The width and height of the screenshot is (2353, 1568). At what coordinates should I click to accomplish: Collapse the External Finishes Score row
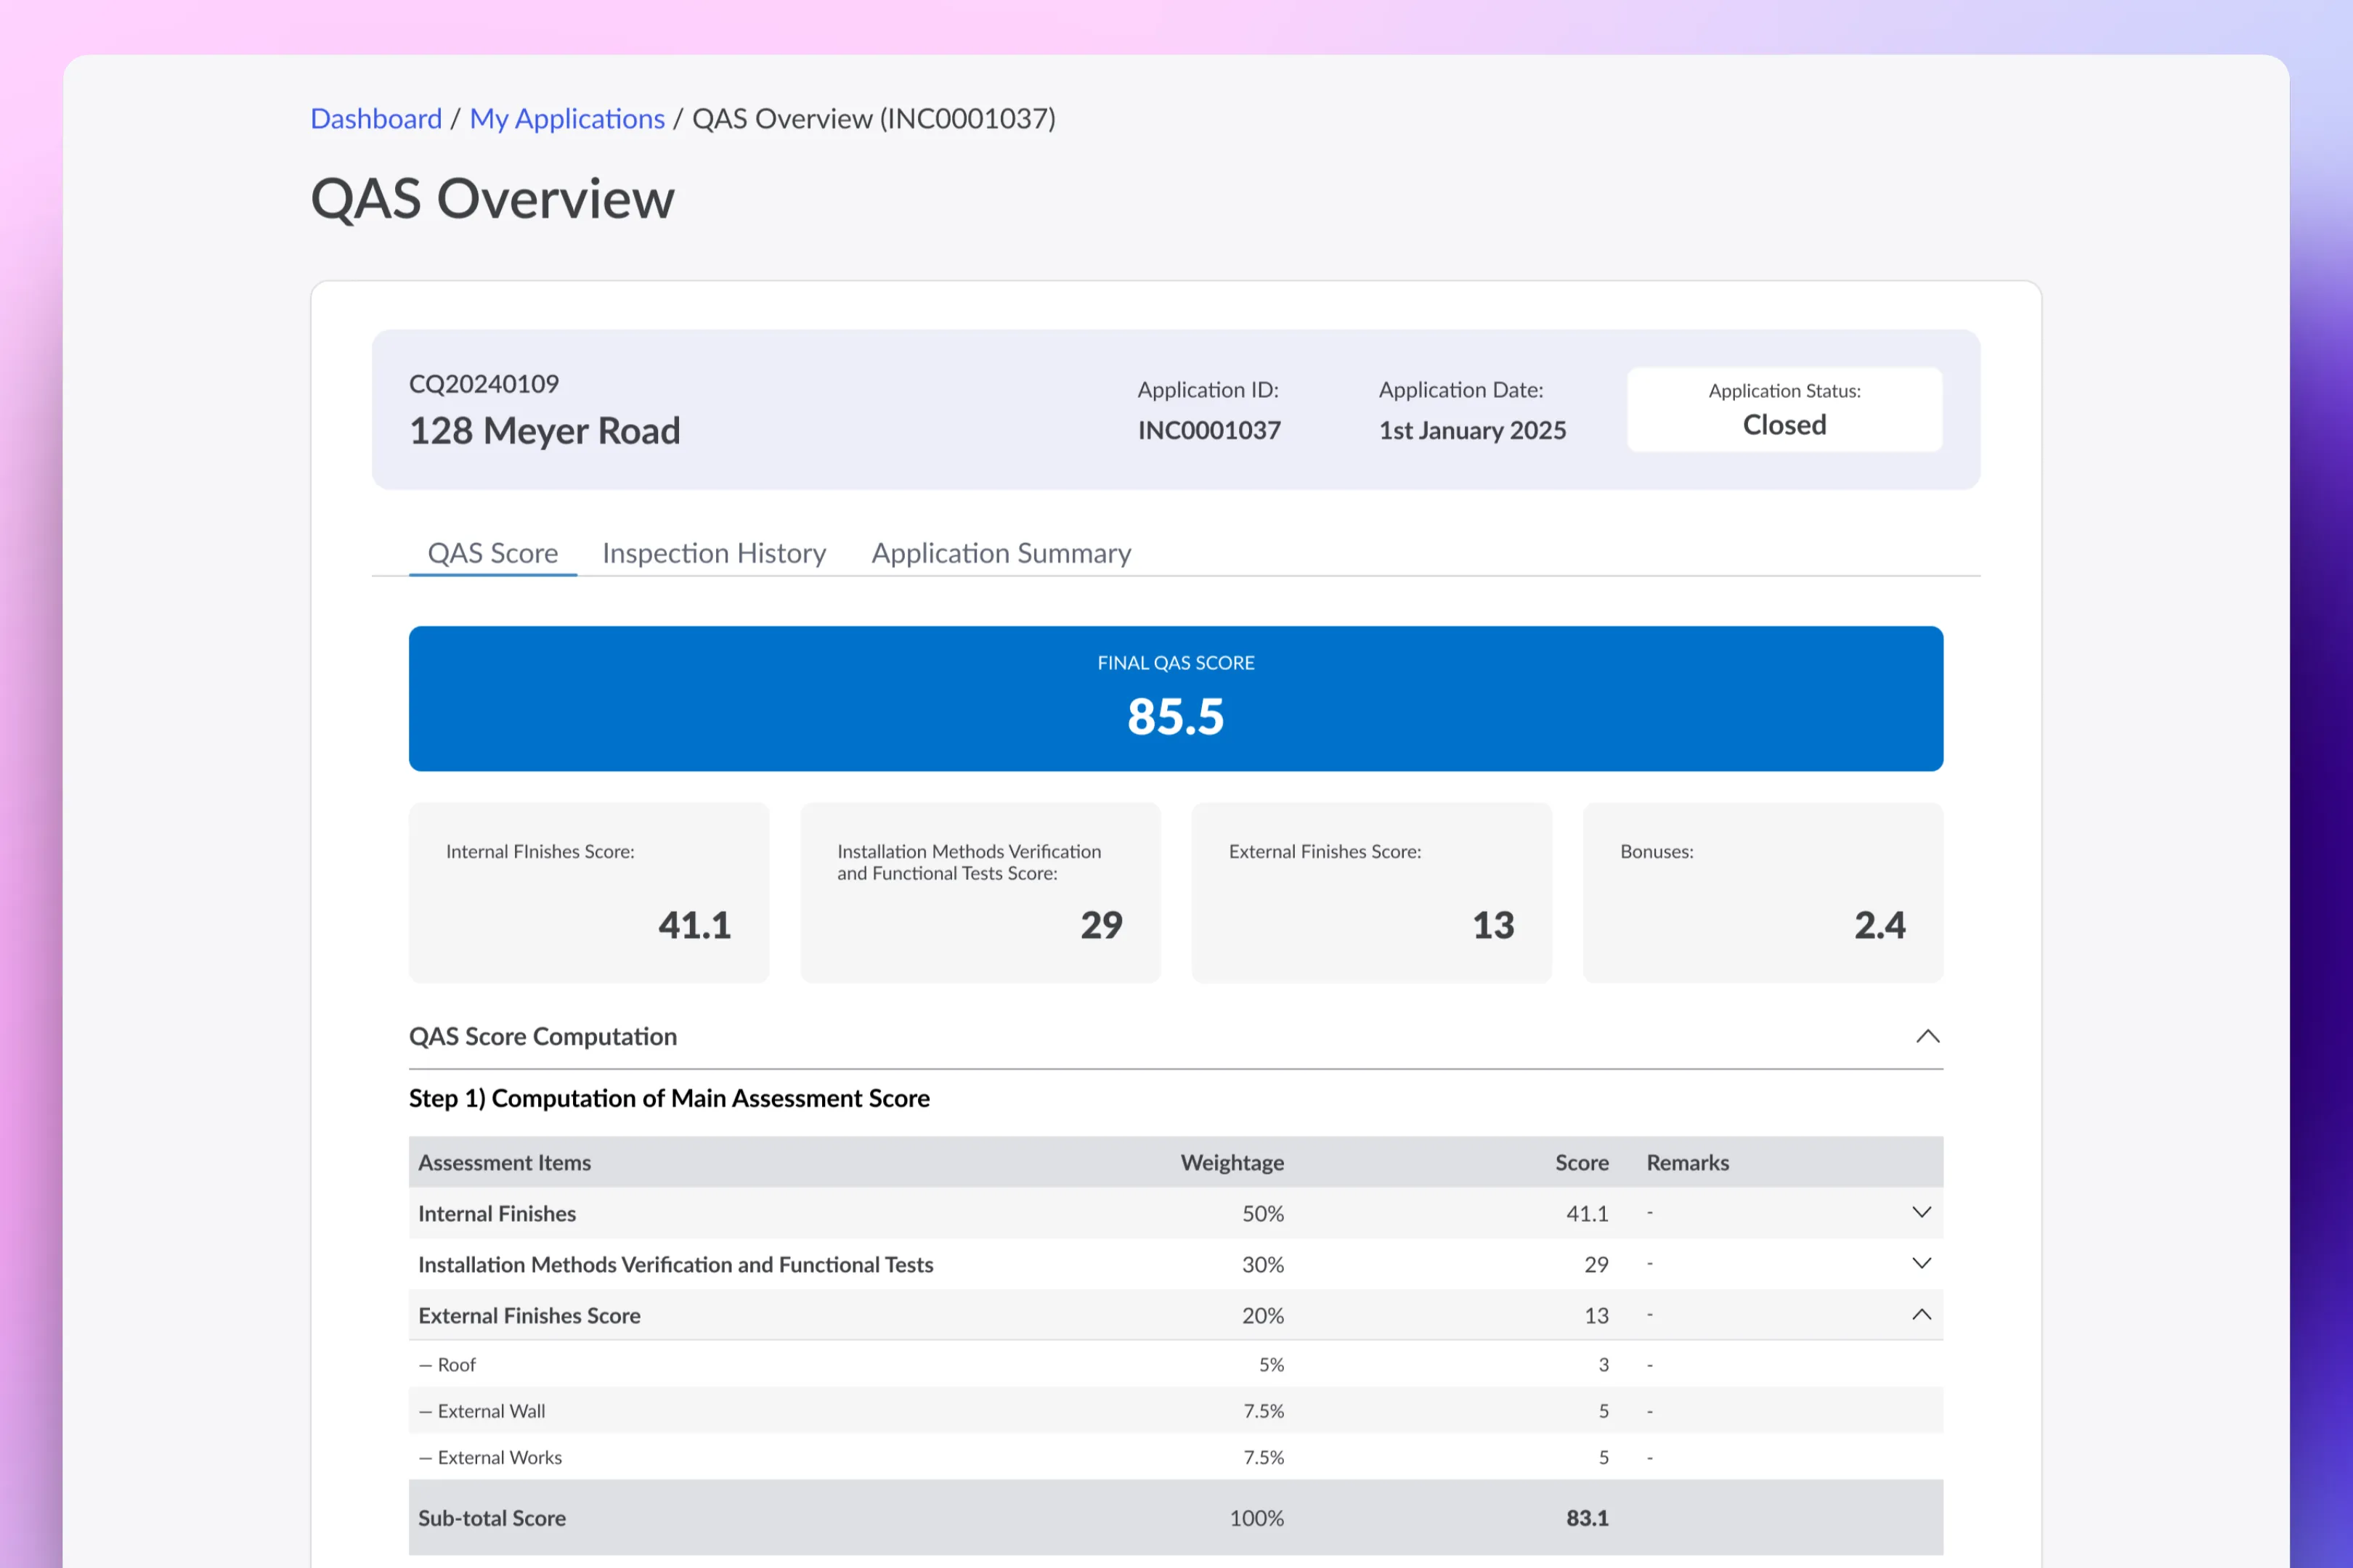(x=1921, y=1314)
